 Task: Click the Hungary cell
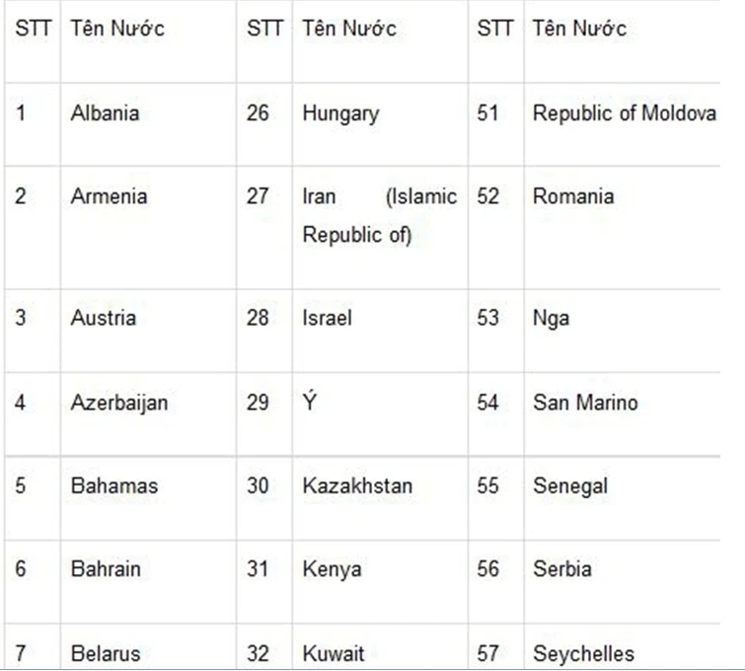click(339, 112)
